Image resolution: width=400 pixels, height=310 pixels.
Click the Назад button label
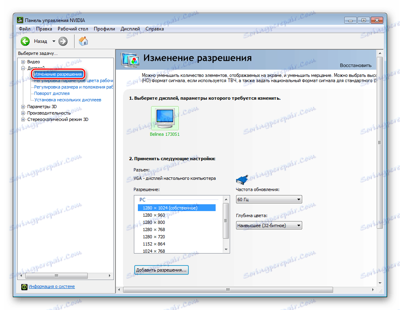pyautogui.click(x=40, y=41)
